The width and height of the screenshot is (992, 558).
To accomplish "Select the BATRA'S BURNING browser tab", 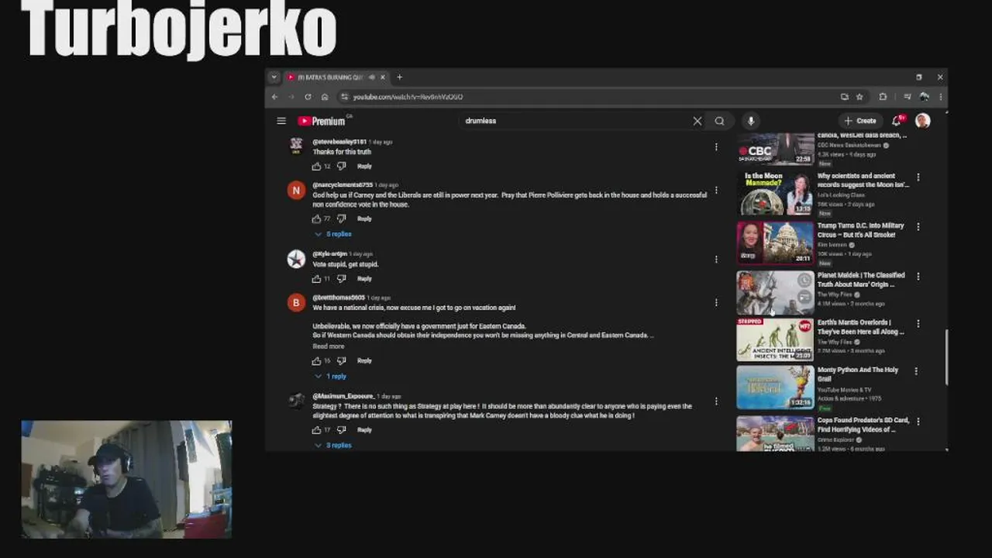I will point(336,77).
